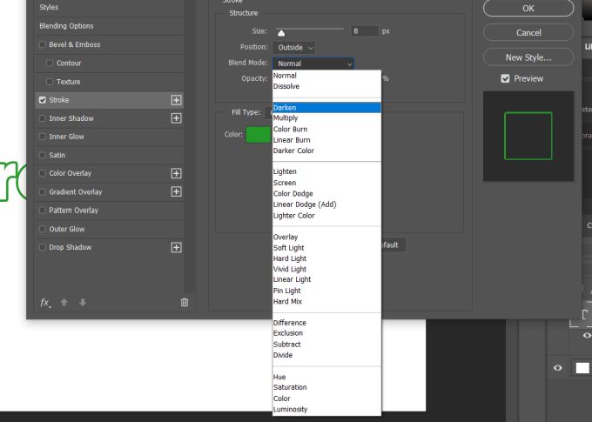Choose Vivid Light blend mode
The image size is (592, 422).
tap(326, 269)
